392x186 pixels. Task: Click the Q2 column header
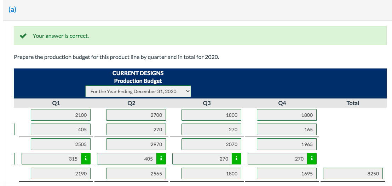point(131,103)
